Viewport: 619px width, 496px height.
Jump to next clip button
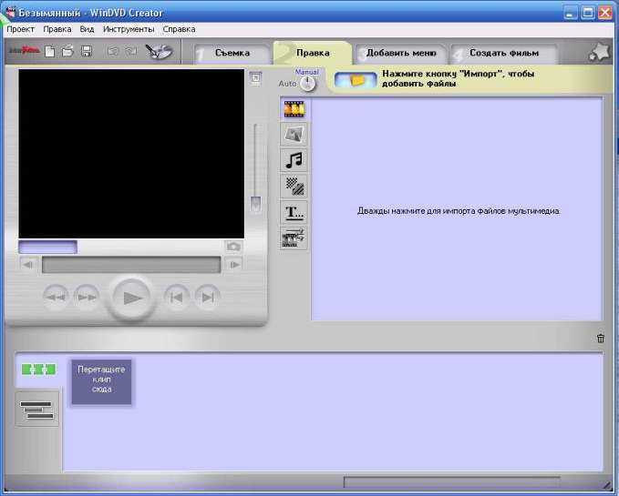[207, 298]
